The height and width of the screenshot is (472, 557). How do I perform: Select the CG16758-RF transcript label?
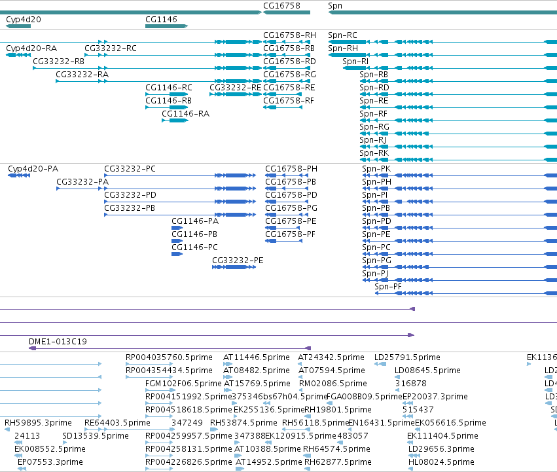point(289,101)
